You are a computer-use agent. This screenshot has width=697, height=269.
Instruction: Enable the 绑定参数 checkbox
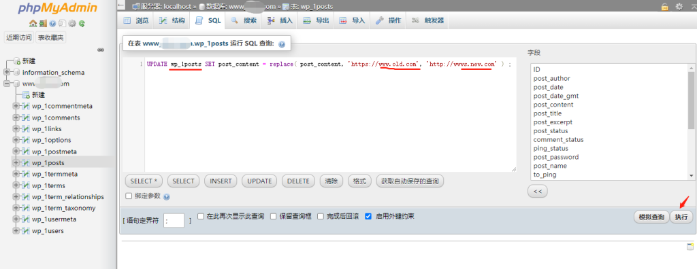(129, 196)
